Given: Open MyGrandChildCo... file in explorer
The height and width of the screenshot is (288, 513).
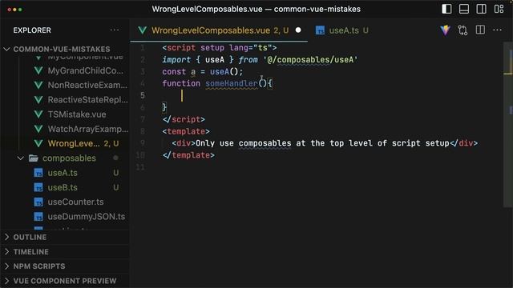Looking at the screenshot, I should [86, 70].
